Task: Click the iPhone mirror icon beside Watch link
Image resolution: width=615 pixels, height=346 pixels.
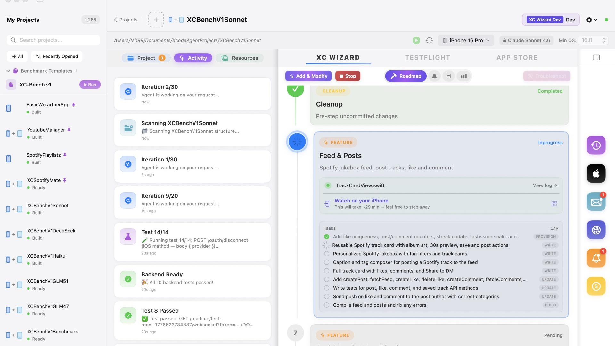Action: [x=327, y=203]
